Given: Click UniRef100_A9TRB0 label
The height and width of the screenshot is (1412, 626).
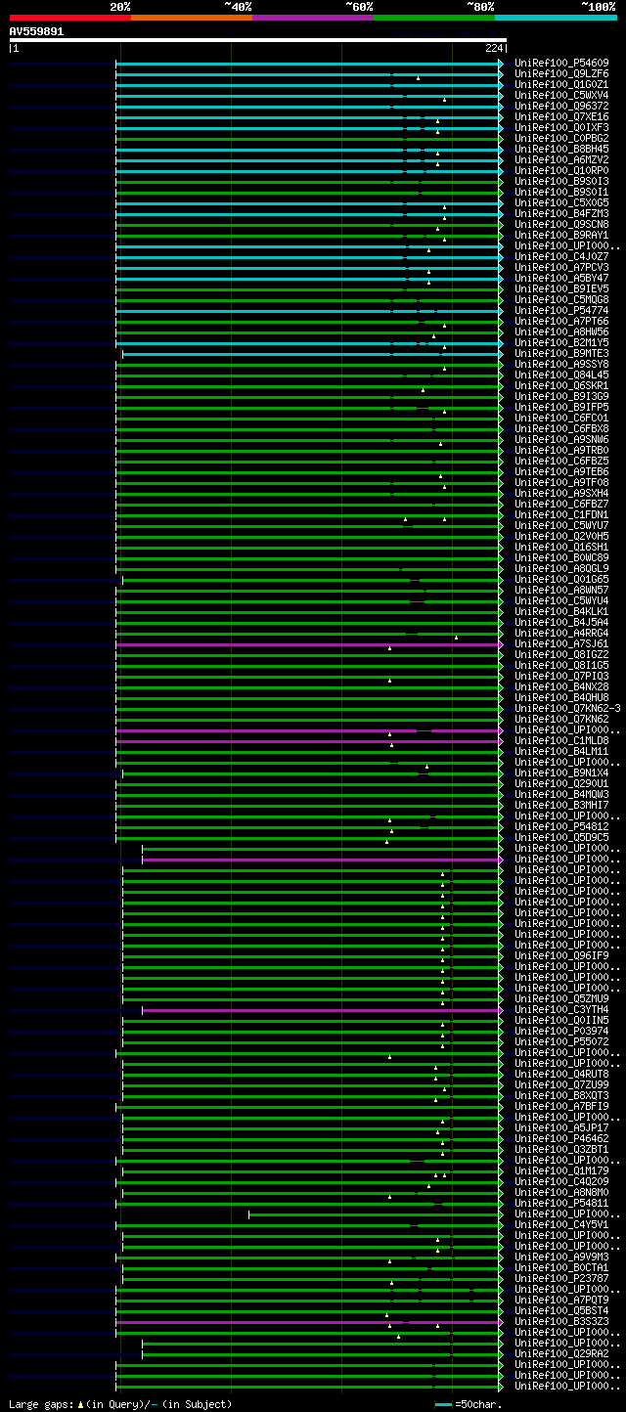Looking at the screenshot, I should coord(561,451).
